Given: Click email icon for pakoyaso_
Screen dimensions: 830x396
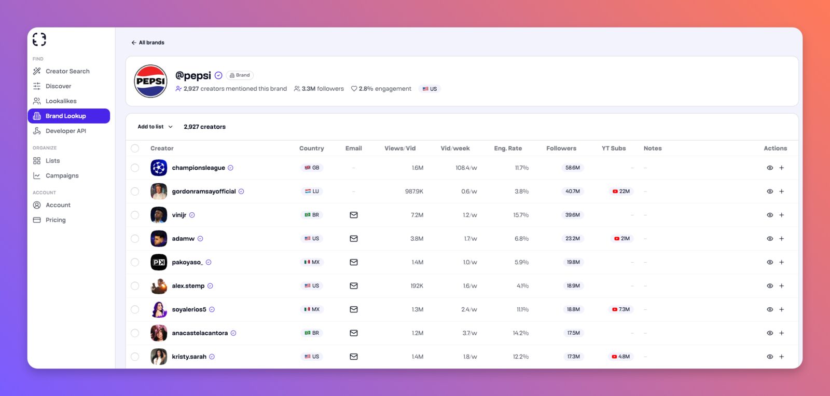Looking at the screenshot, I should click(x=354, y=262).
